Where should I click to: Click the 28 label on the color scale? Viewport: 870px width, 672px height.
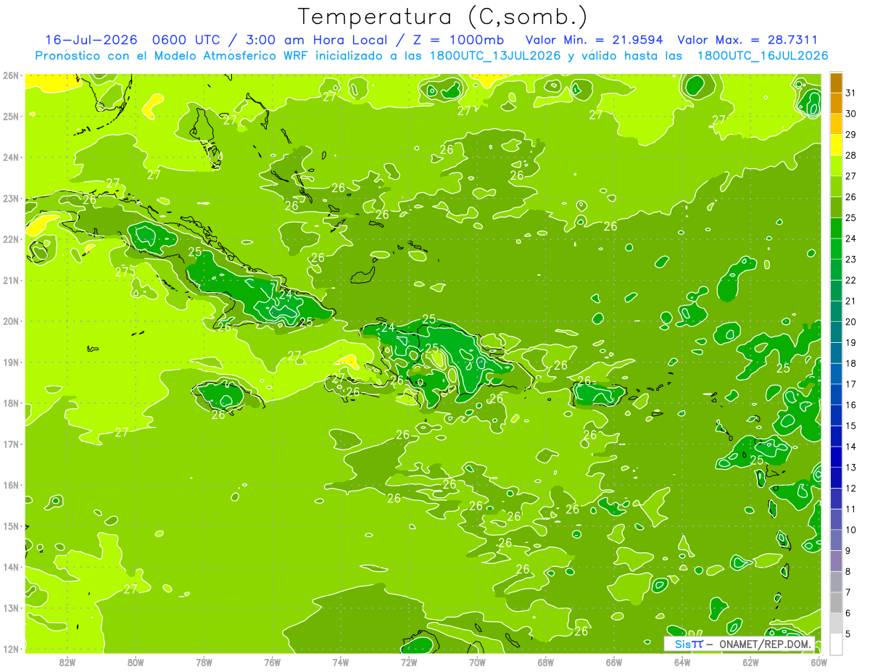(851, 155)
